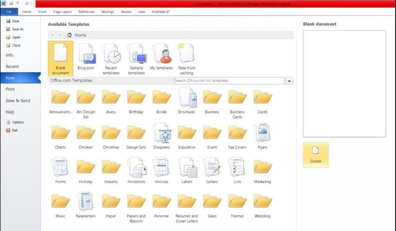
Task: Open the References tab
Action: click(x=86, y=12)
